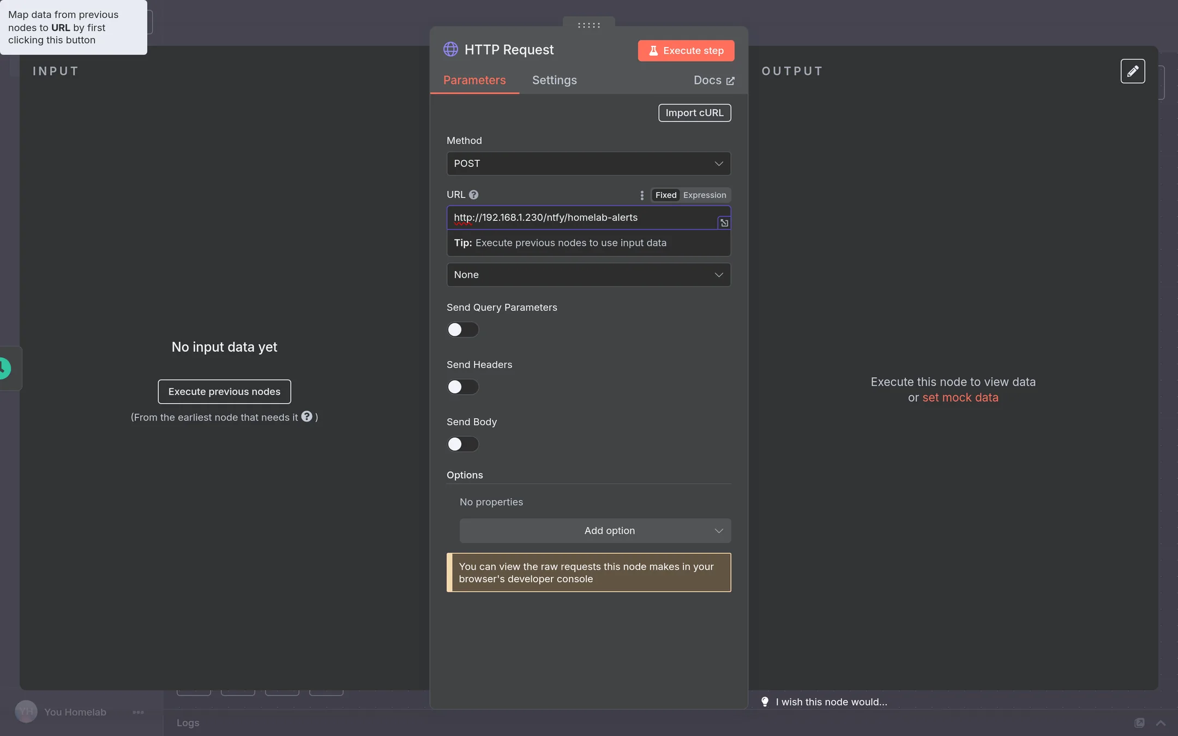Expand the Add option dropdown

[x=595, y=530]
